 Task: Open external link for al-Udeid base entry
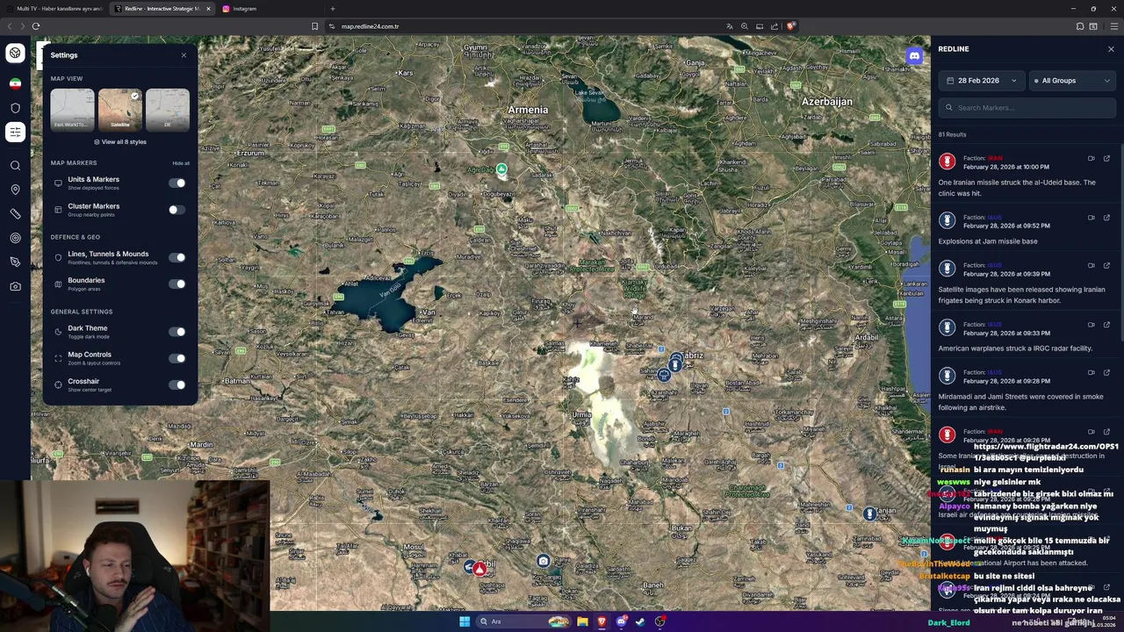(1106, 159)
